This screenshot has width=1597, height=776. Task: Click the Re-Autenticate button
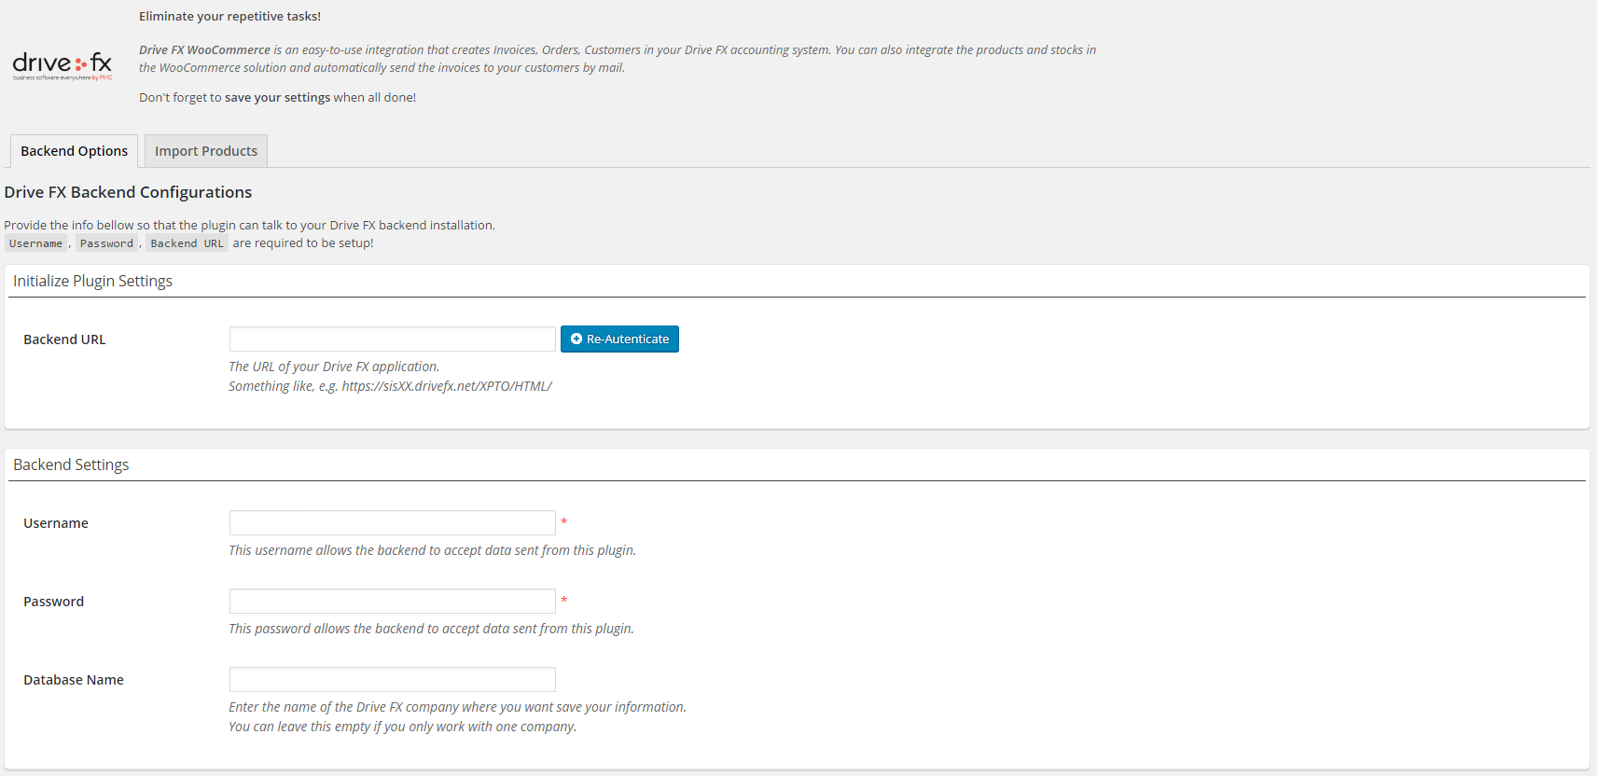(619, 339)
